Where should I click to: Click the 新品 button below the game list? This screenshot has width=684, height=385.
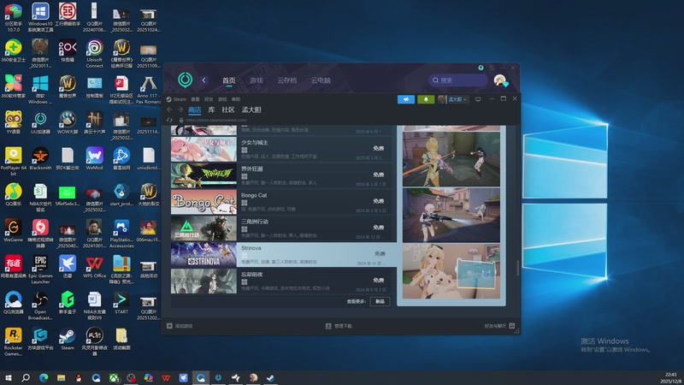380,301
